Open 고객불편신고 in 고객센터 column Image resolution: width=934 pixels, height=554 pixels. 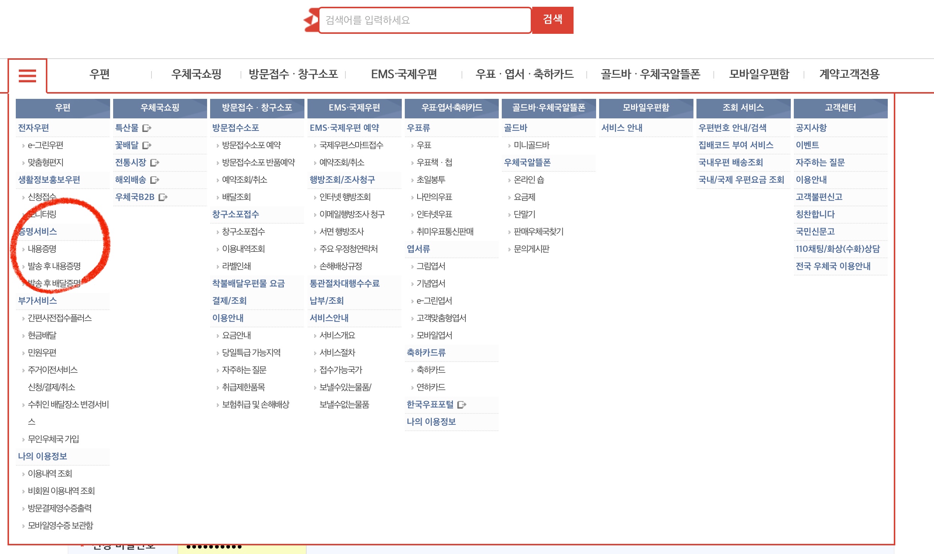819,197
